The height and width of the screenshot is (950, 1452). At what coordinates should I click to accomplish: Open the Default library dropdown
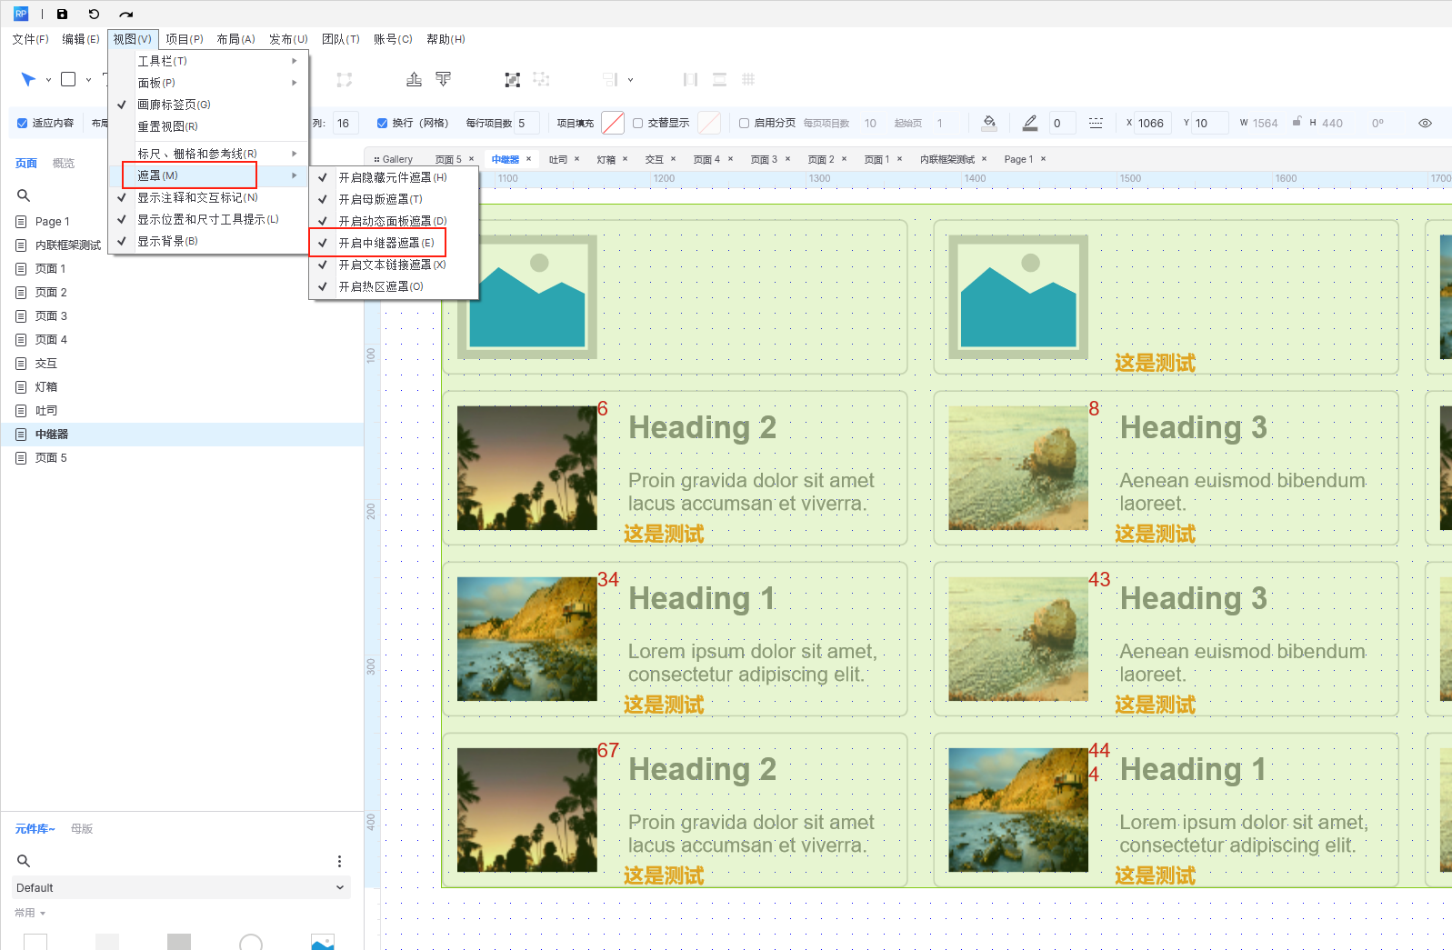pos(182,887)
